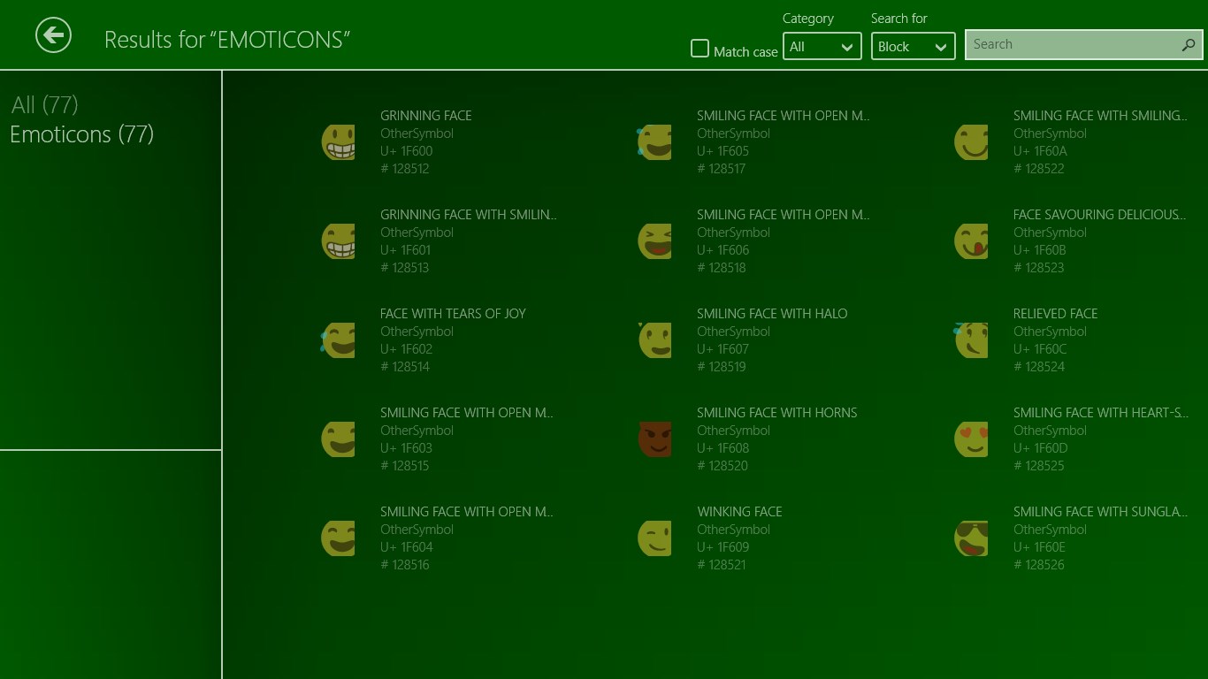The image size is (1208, 679).
Task: Click the U+ 1F606 code entry
Action: pyautogui.click(x=723, y=250)
